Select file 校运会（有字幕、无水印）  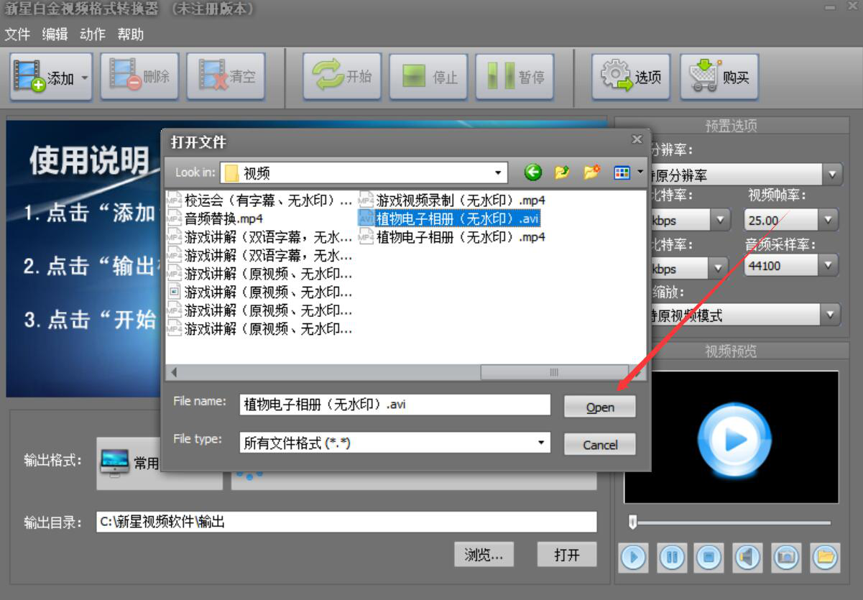[x=260, y=200]
